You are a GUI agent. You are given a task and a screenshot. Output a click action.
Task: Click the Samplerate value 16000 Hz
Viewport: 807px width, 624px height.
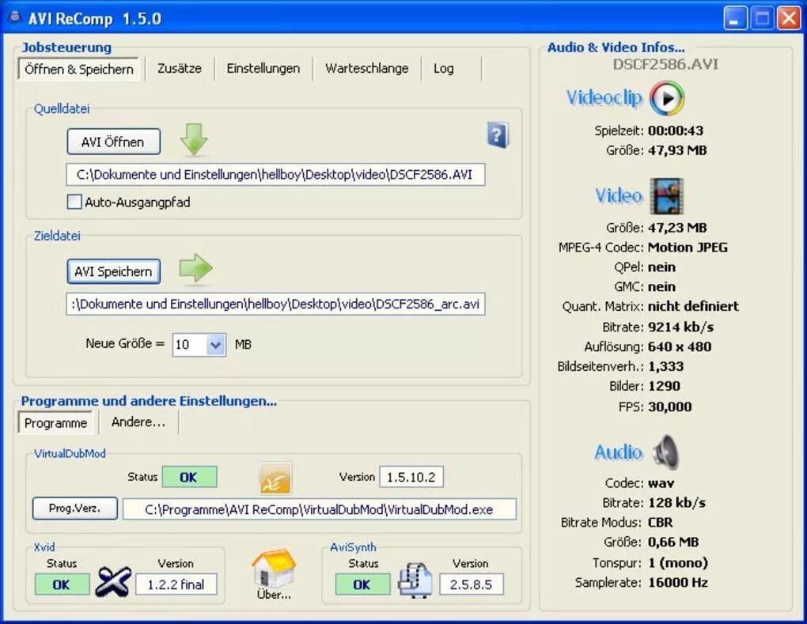(x=678, y=583)
